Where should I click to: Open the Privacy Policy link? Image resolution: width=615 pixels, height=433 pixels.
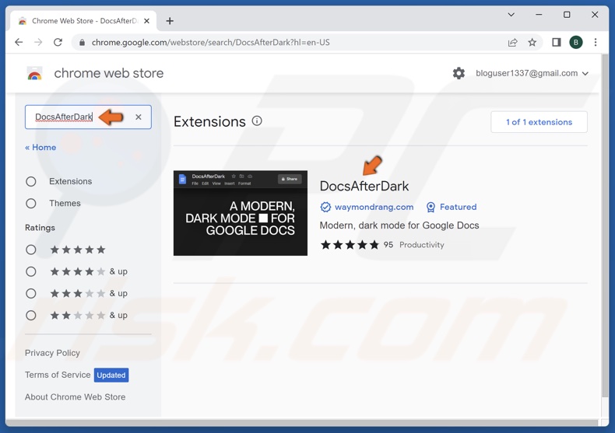(52, 353)
